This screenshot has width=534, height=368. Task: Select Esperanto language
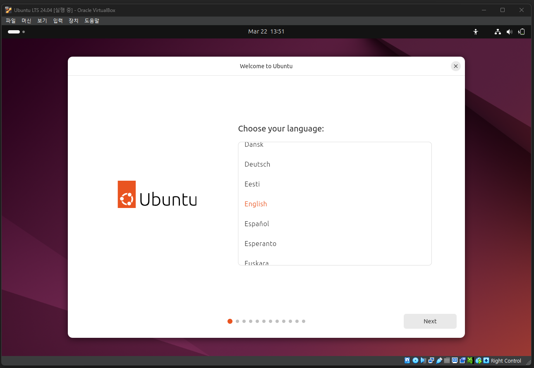coord(335,244)
